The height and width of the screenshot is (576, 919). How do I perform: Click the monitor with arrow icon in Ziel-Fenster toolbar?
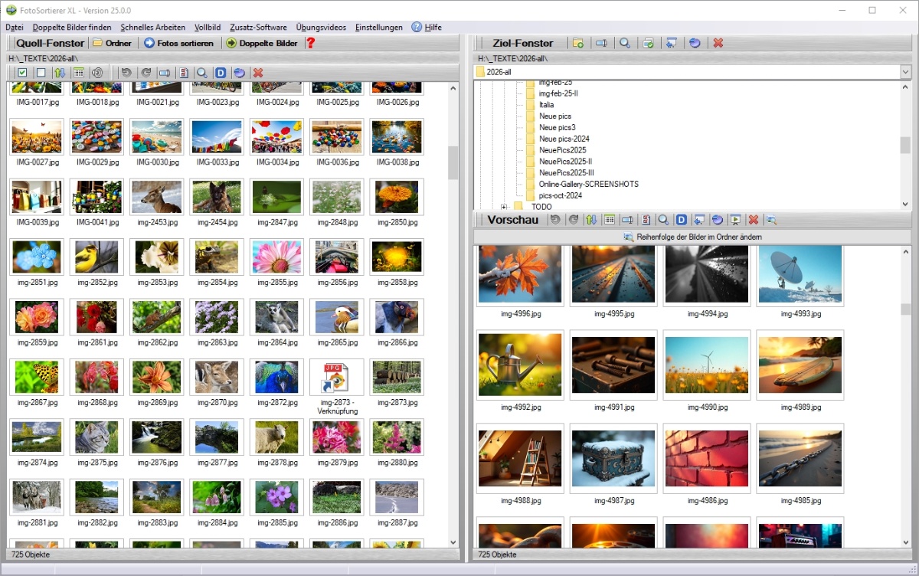tap(672, 43)
